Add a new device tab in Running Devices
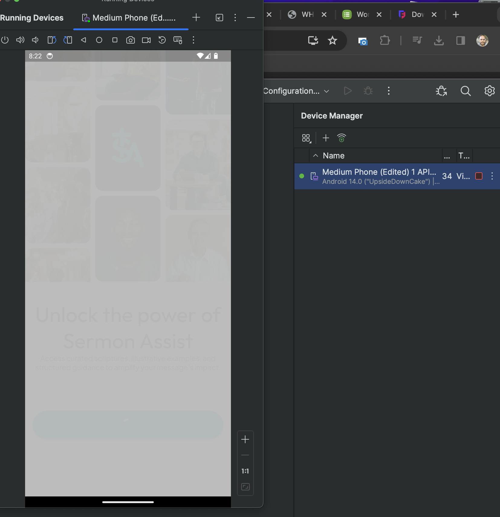This screenshot has height=517, width=500. pos(196,18)
